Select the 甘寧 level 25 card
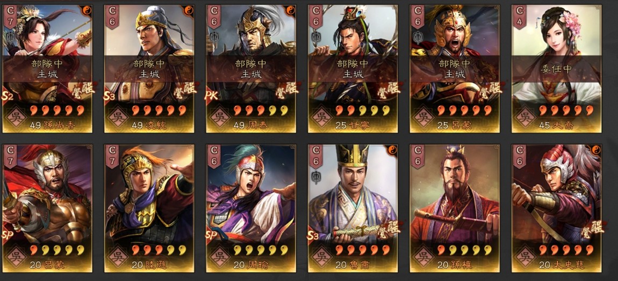The image size is (618, 281). click(353, 69)
